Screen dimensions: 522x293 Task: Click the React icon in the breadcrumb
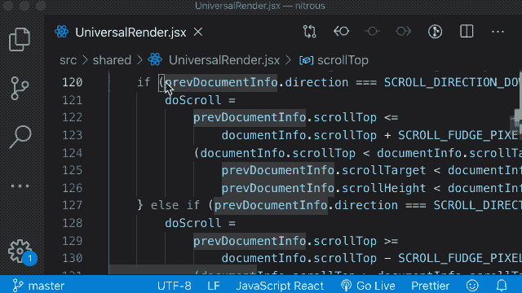[155, 60]
